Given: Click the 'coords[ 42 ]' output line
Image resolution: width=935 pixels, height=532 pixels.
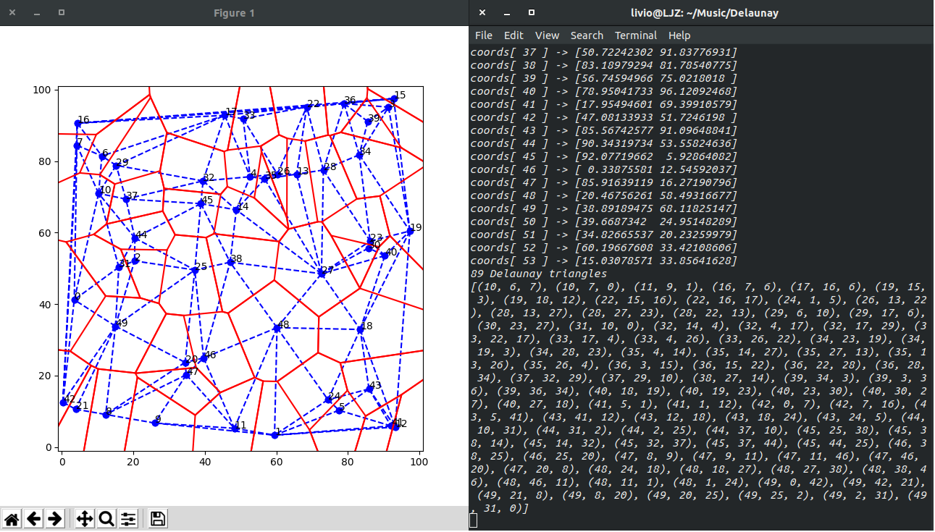Looking at the screenshot, I should click(603, 118).
